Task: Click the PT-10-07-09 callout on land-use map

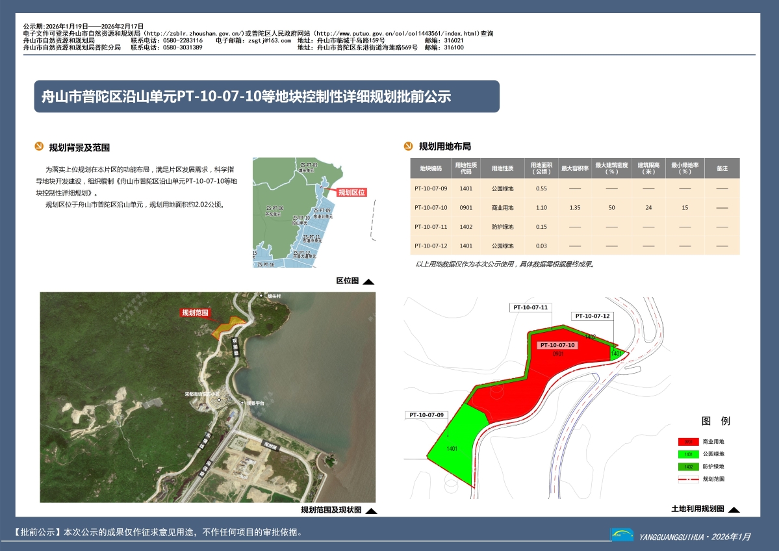Action: [426, 415]
